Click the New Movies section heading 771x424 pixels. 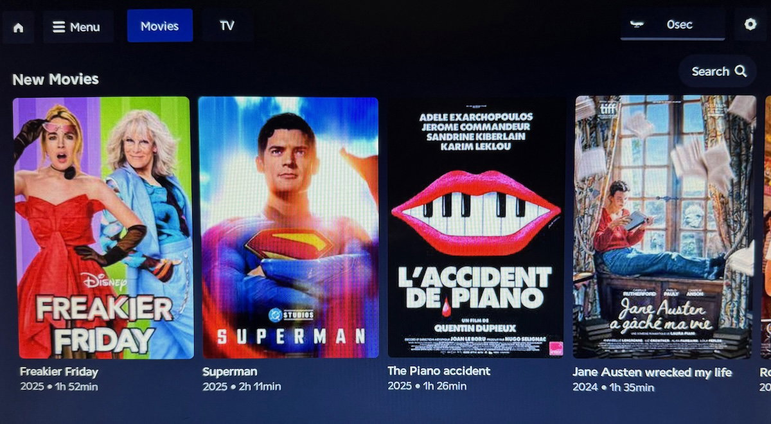pyautogui.click(x=55, y=79)
